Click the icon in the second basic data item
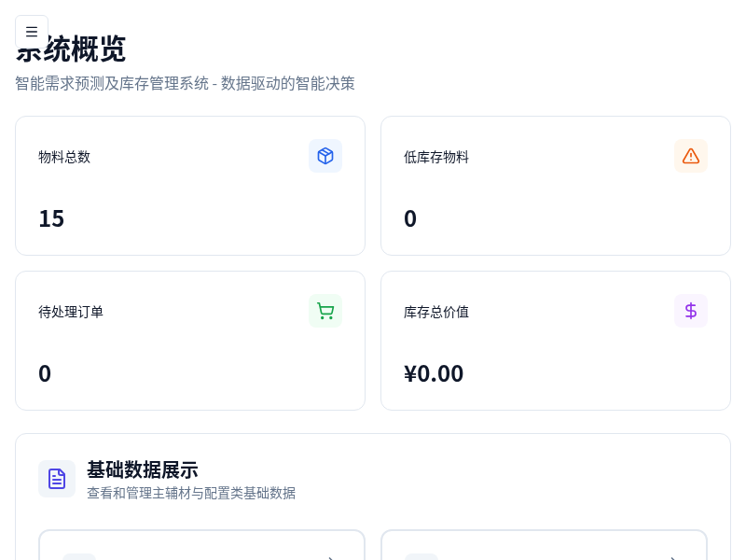This screenshot has height=560, width=746. 421,558
